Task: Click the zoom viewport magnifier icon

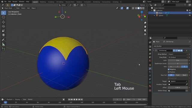Action: (145, 23)
